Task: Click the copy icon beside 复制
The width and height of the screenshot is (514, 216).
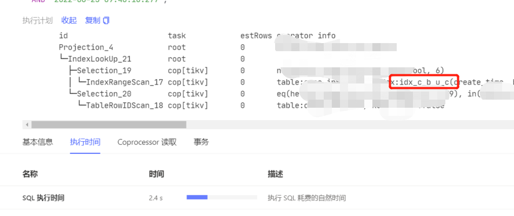Action: (106, 20)
